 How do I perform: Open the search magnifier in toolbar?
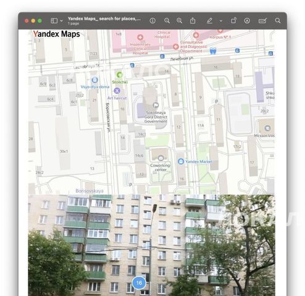tap(278, 21)
